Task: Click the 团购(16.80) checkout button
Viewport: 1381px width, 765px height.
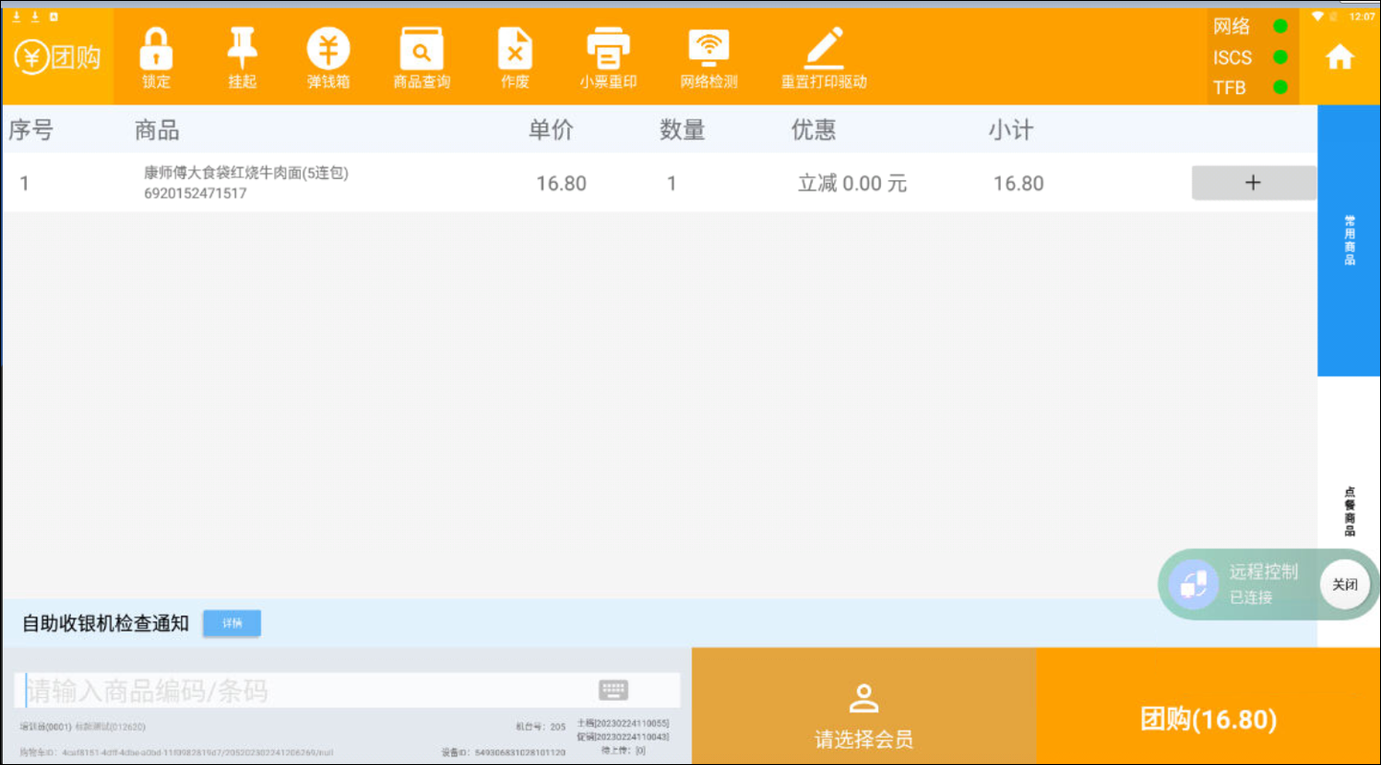Action: click(x=1209, y=706)
